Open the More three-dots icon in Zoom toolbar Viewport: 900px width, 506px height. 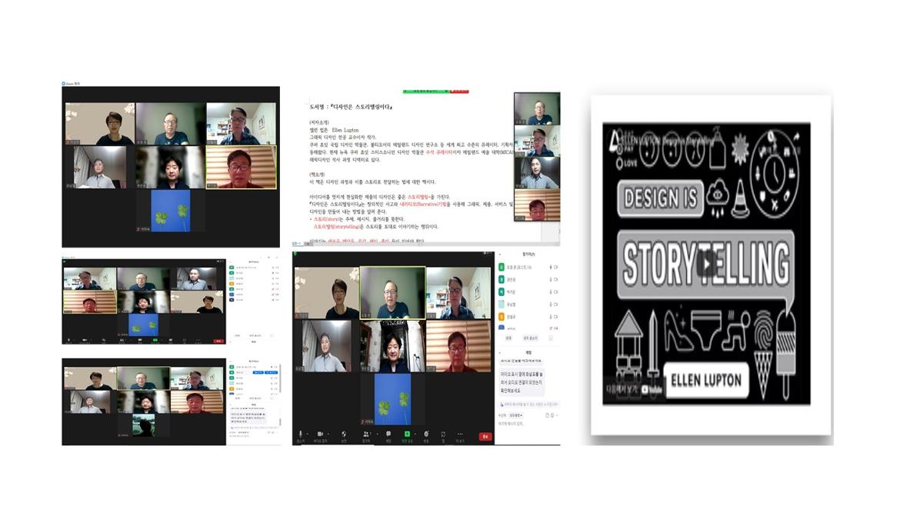click(x=460, y=434)
